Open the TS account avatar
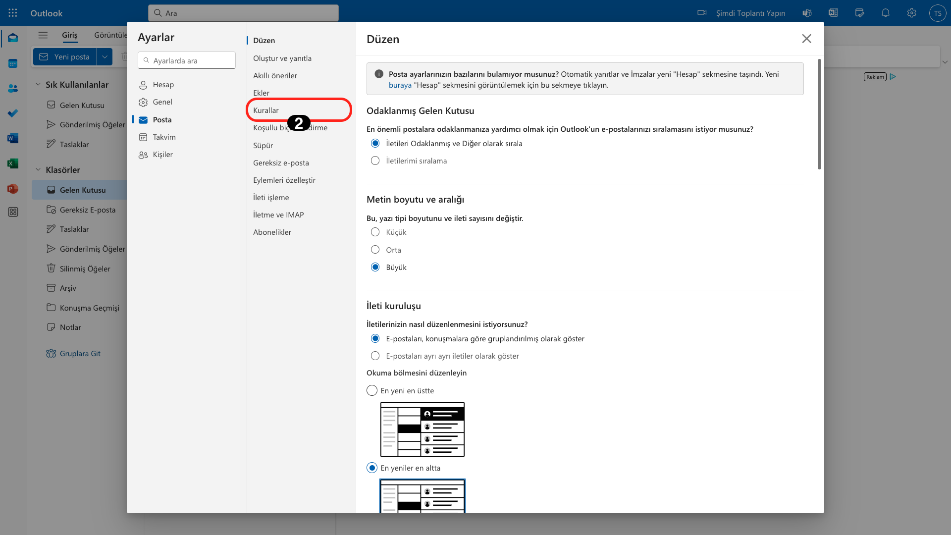 coord(938,13)
